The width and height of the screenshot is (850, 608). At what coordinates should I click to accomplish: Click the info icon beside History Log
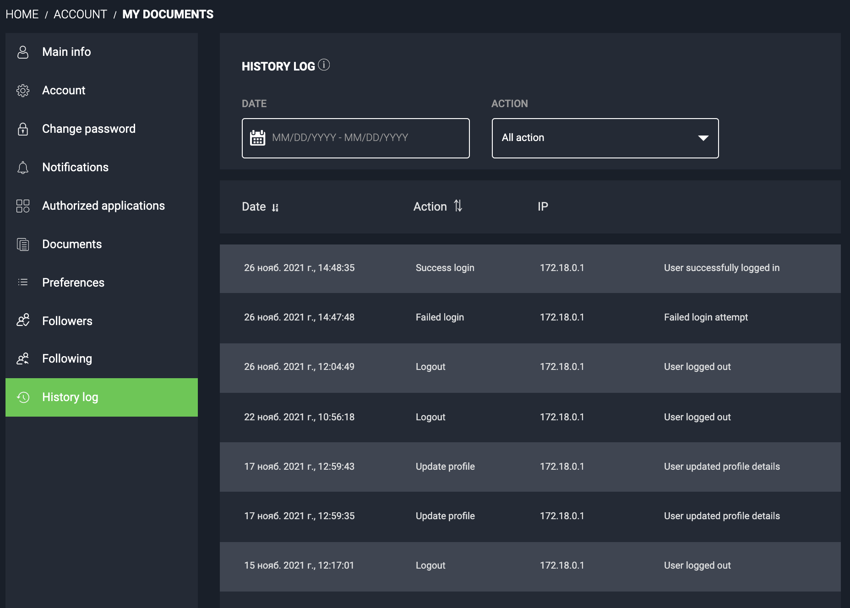324,65
